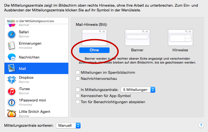Choose the Ohne alert style button
The width and height of the screenshot is (208, 132).
[x=94, y=50]
